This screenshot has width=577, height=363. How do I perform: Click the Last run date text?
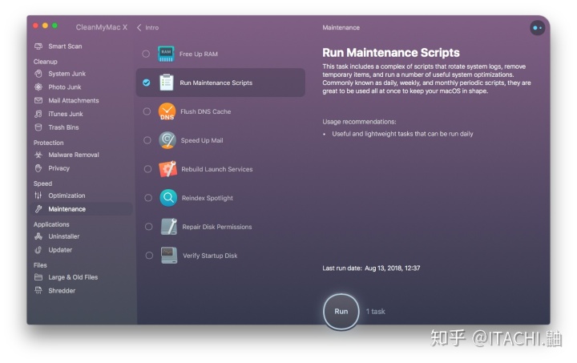(371, 268)
